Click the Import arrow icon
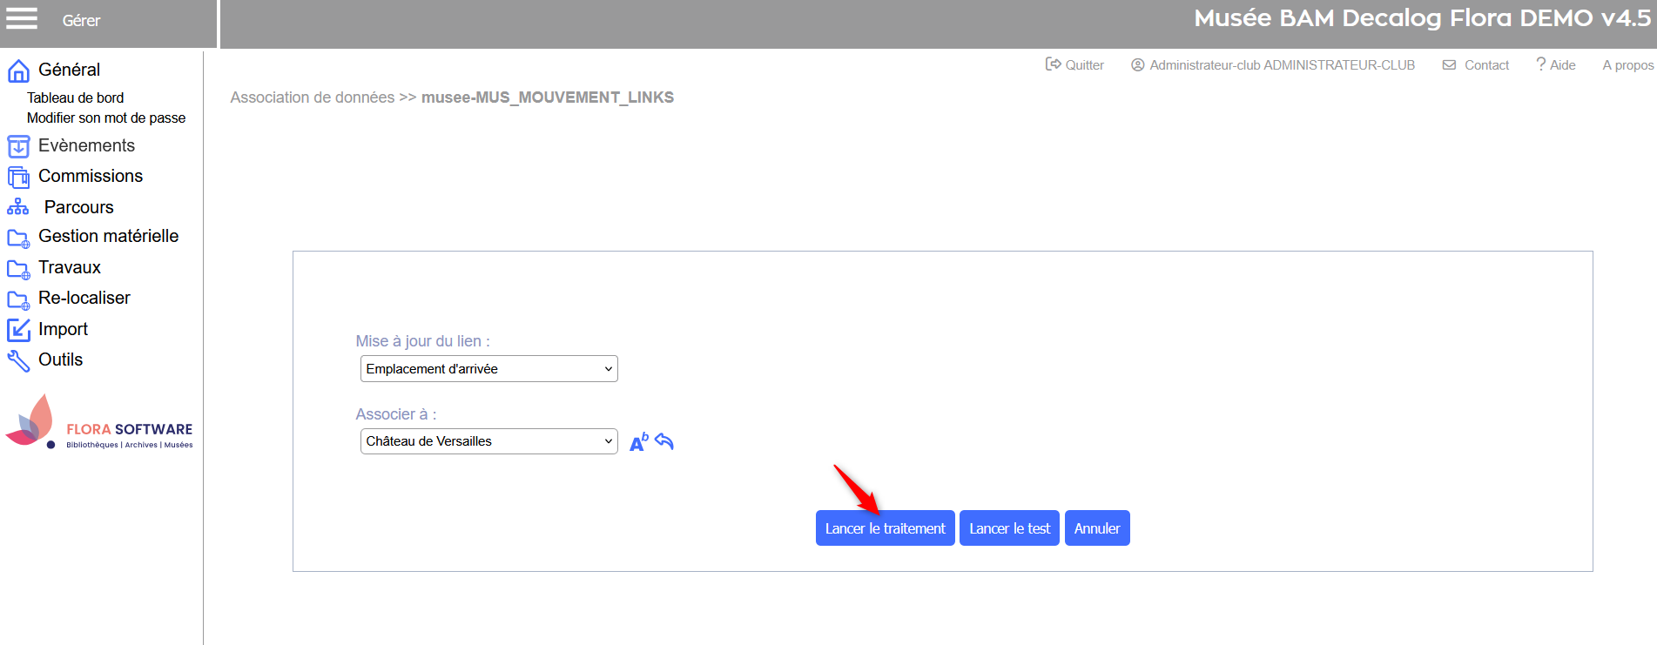This screenshot has height=645, width=1657. pyautogui.click(x=18, y=330)
